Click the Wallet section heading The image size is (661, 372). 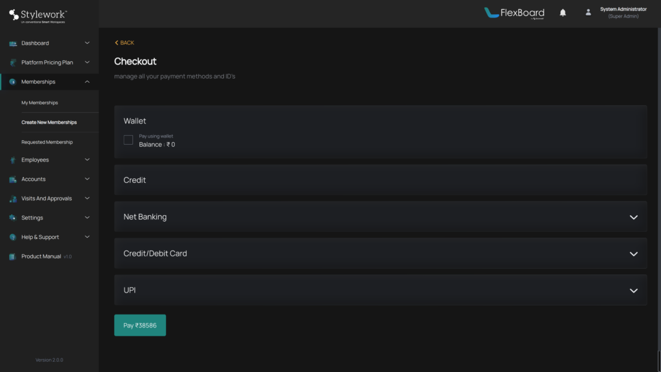[x=134, y=121]
